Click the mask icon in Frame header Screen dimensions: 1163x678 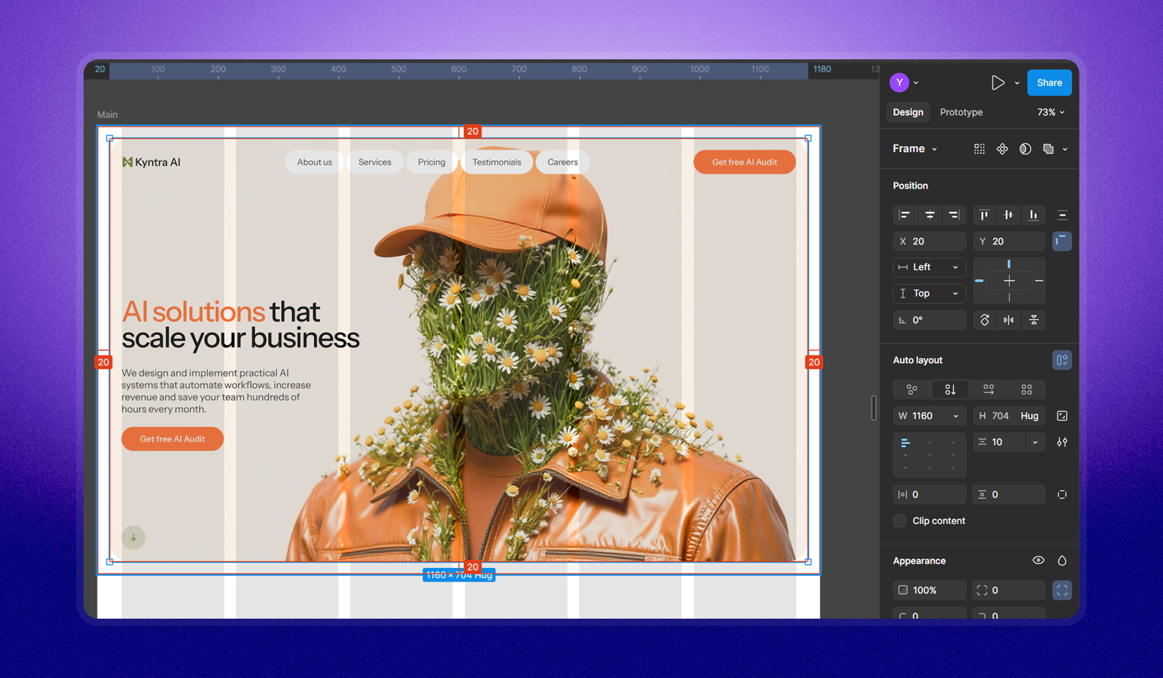pos(1025,149)
